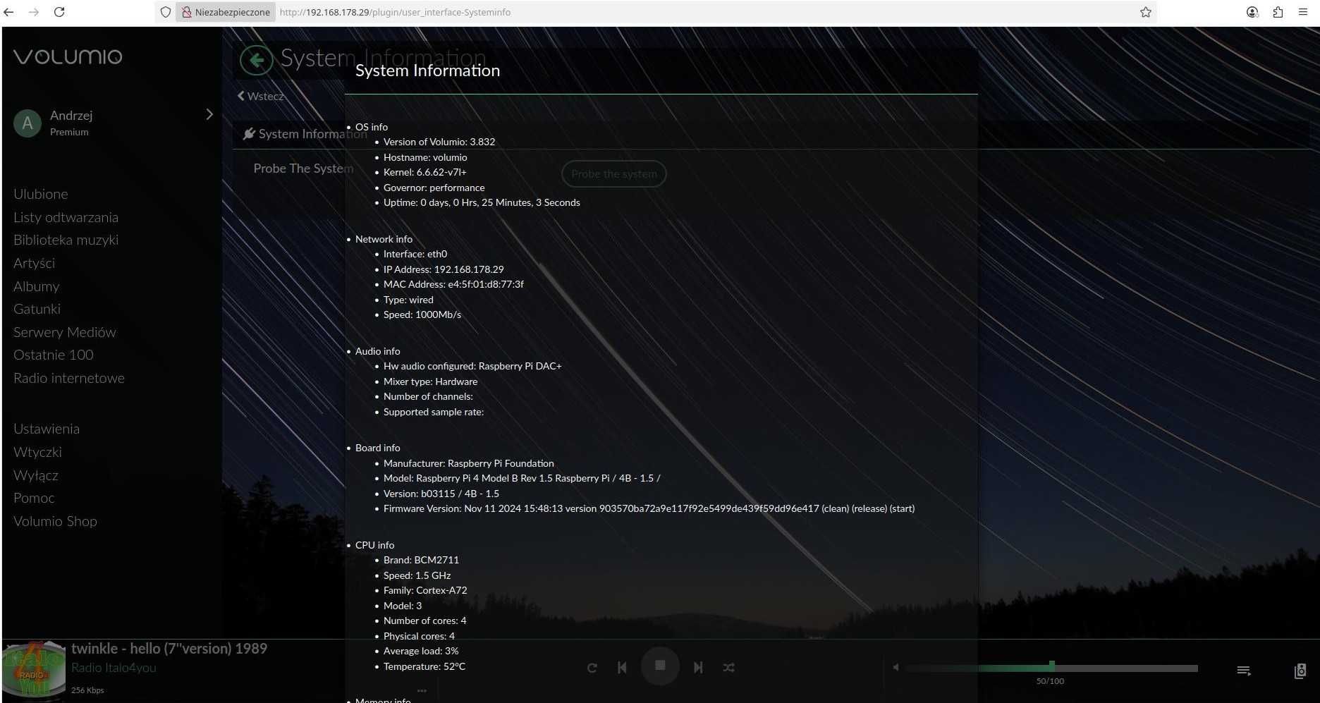1320x703 pixels.
Task: Open Artyści in the sidebar
Action: point(34,263)
